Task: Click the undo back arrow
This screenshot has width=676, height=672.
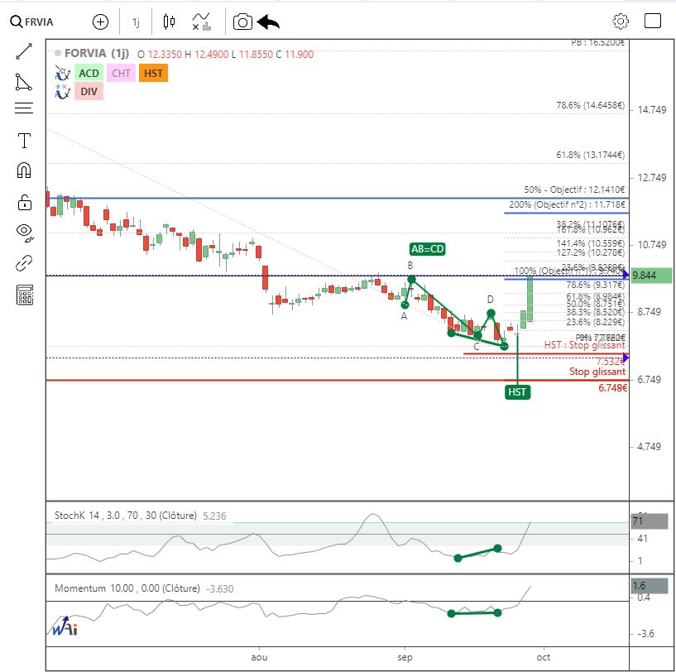Action: point(268,22)
